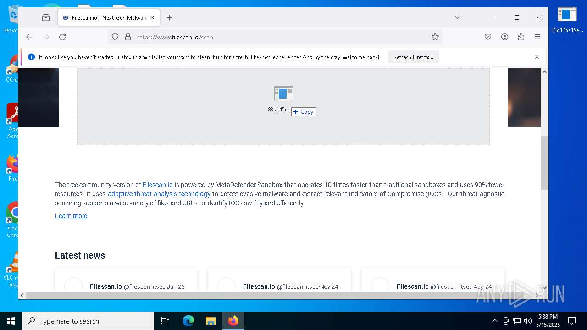
Task: Open the Recycle Bin desktop icon
Action: click(11, 19)
